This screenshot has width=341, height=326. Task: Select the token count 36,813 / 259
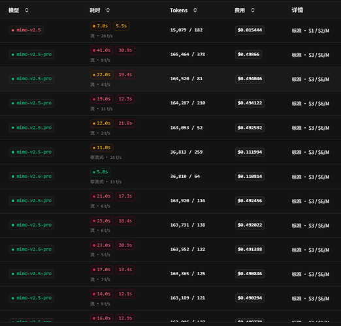tap(186, 152)
